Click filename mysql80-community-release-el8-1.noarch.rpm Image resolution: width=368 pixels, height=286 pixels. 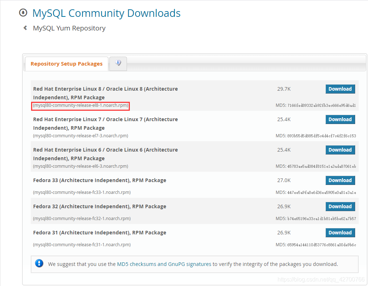click(x=80, y=105)
